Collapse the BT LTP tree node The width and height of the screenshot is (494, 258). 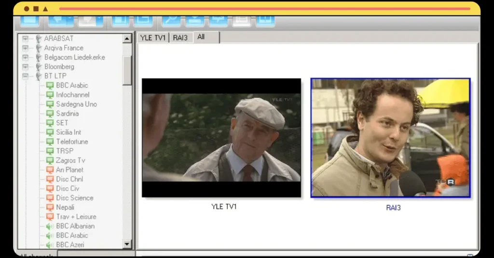(x=25, y=76)
